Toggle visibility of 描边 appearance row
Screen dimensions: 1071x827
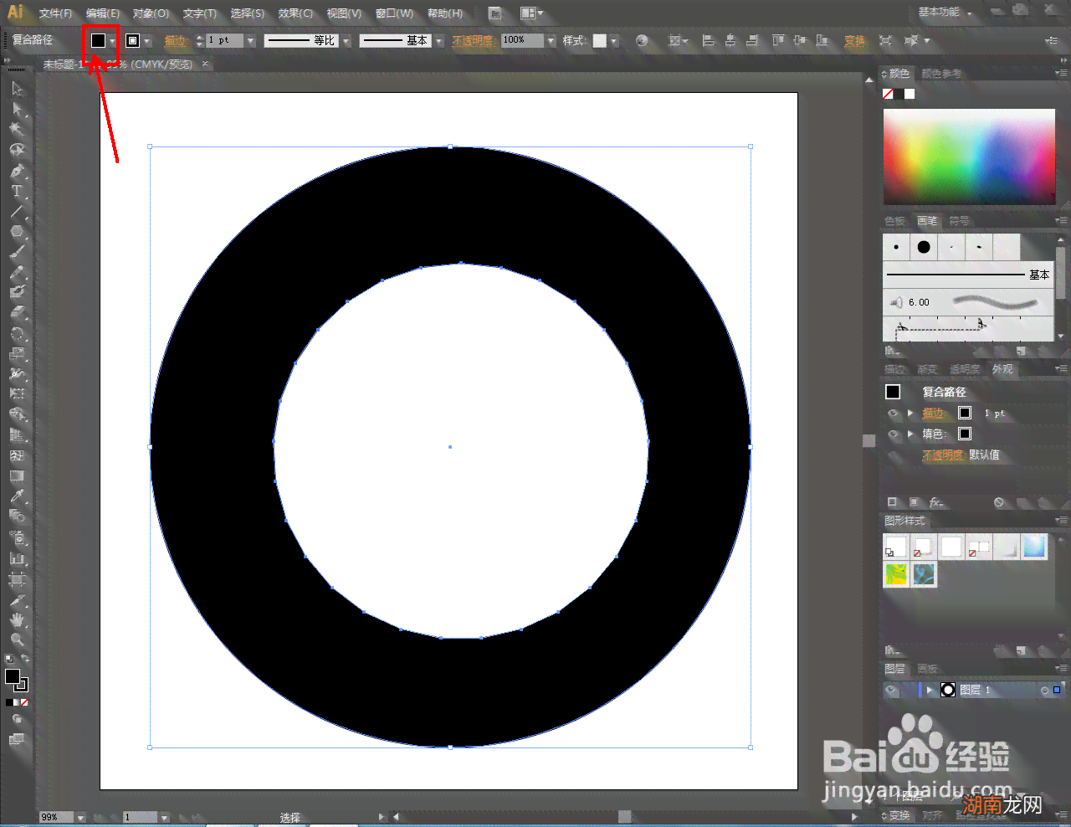click(893, 413)
